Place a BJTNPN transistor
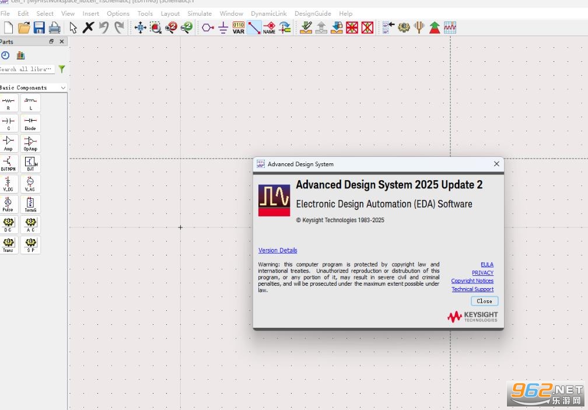Image resolution: width=588 pixels, height=410 pixels. [8, 164]
